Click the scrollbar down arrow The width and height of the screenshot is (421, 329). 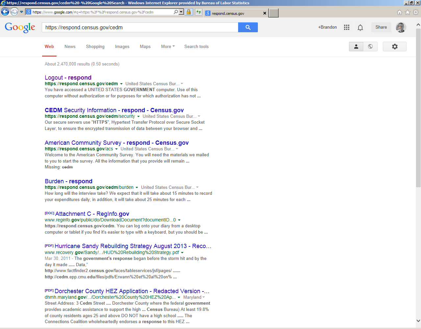click(x=418, y=321)
